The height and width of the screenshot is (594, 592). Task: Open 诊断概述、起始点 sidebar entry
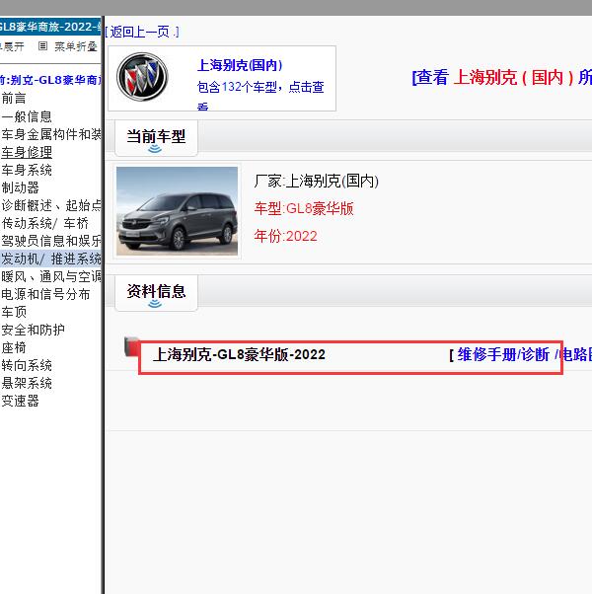[51, 205]
